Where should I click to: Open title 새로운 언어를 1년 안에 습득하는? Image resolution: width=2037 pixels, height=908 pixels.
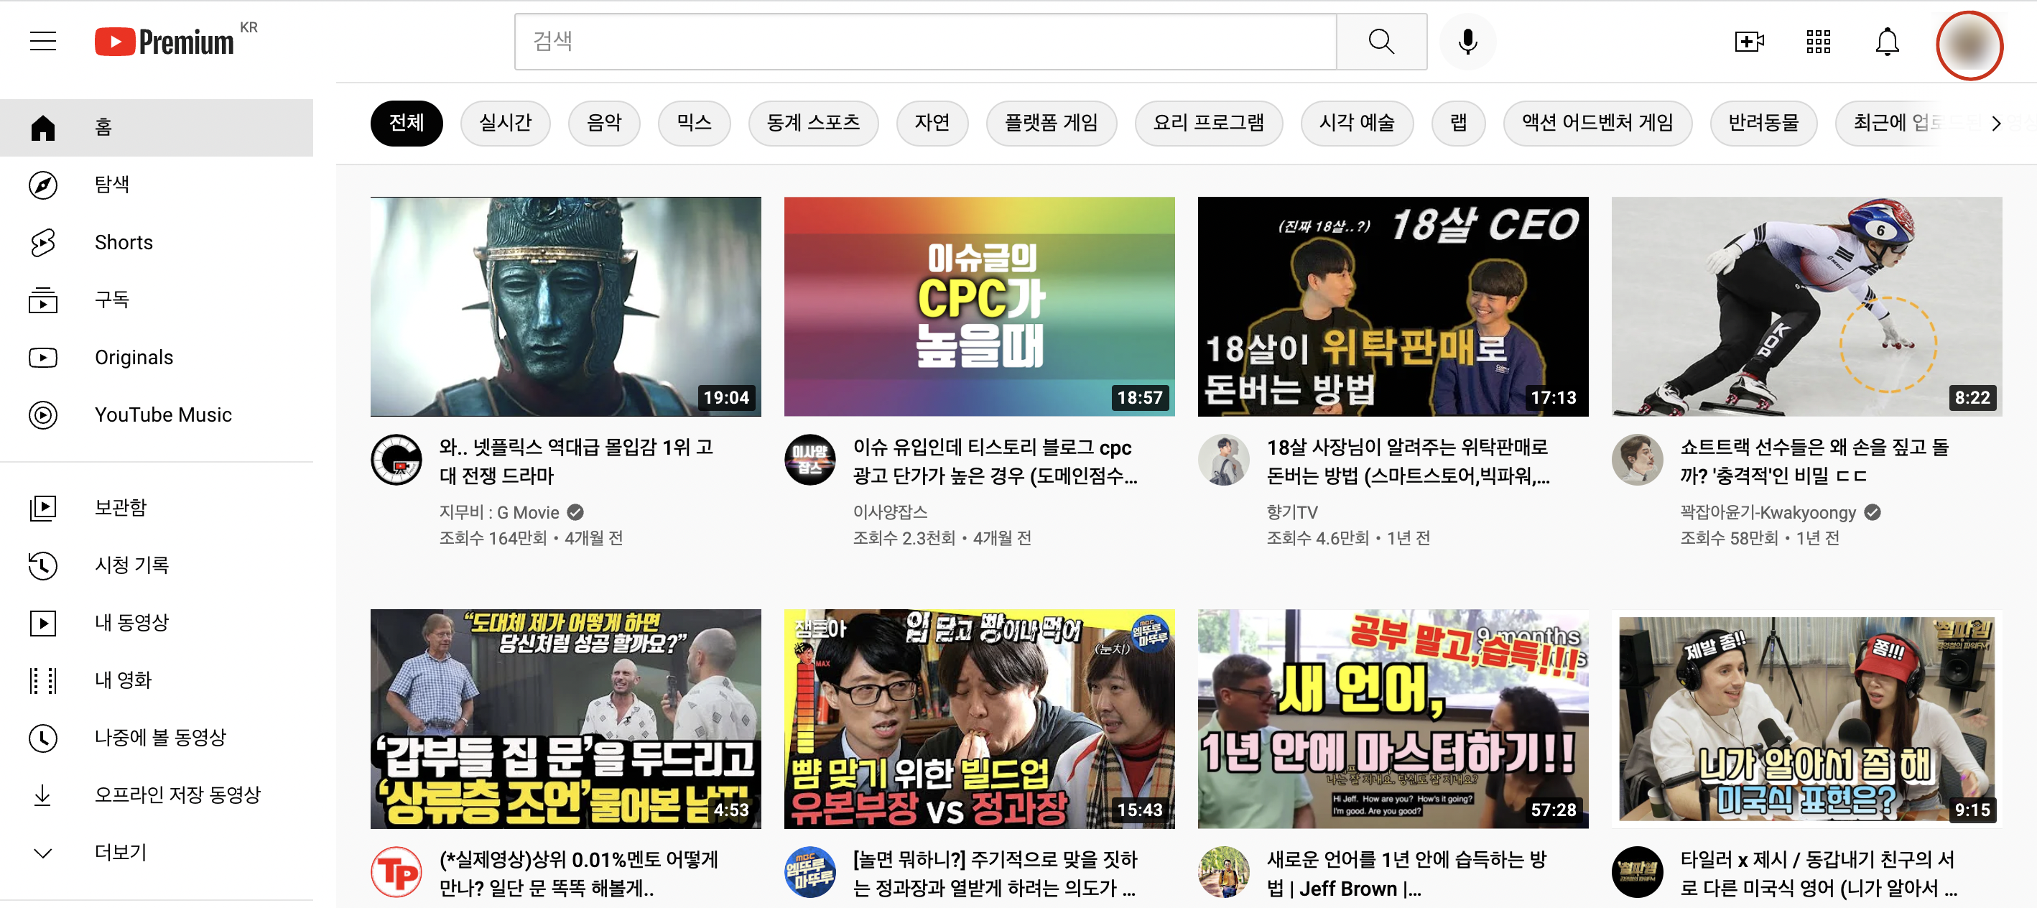tap(1406, 874)
